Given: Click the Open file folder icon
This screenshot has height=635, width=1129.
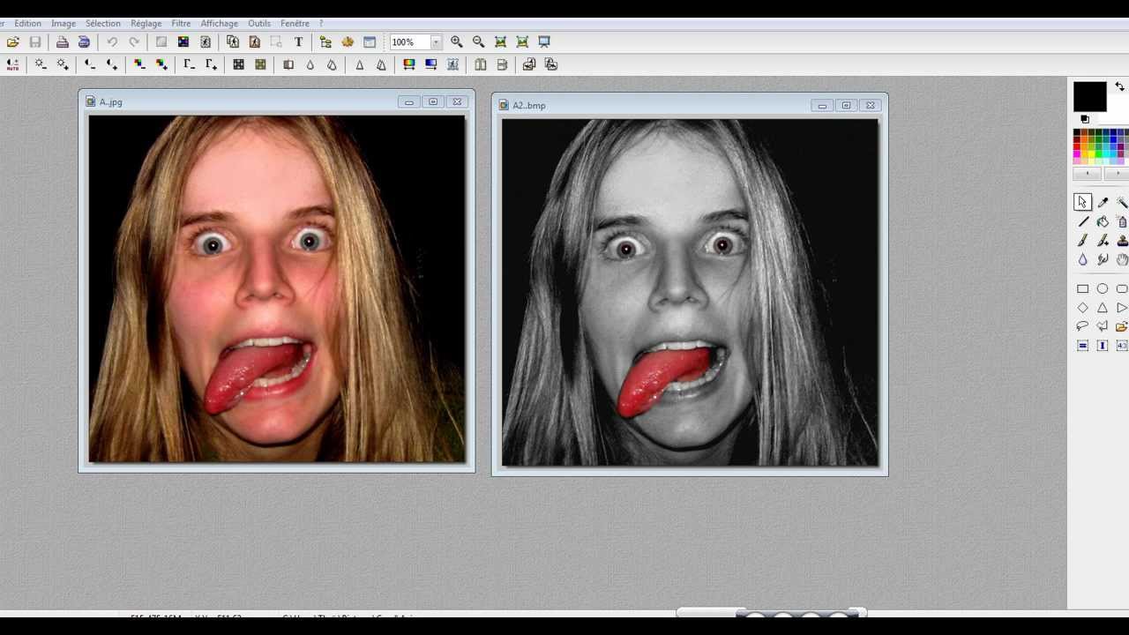Looking at the screenshot, I should click(13, 41).
